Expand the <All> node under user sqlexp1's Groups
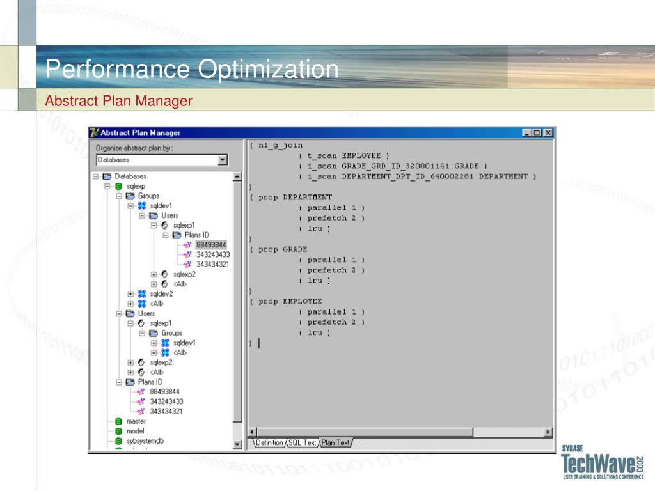The image size is (655, 491). (154, 353)
